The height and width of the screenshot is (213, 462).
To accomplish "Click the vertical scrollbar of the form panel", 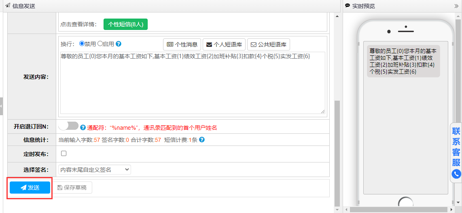I will click(x=337, y=154).
